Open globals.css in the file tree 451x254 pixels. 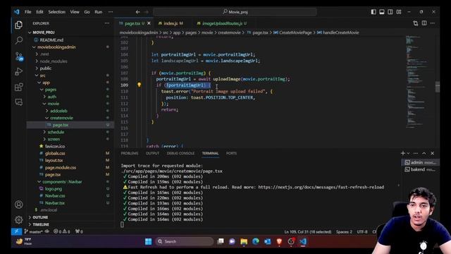coord(55,153)
